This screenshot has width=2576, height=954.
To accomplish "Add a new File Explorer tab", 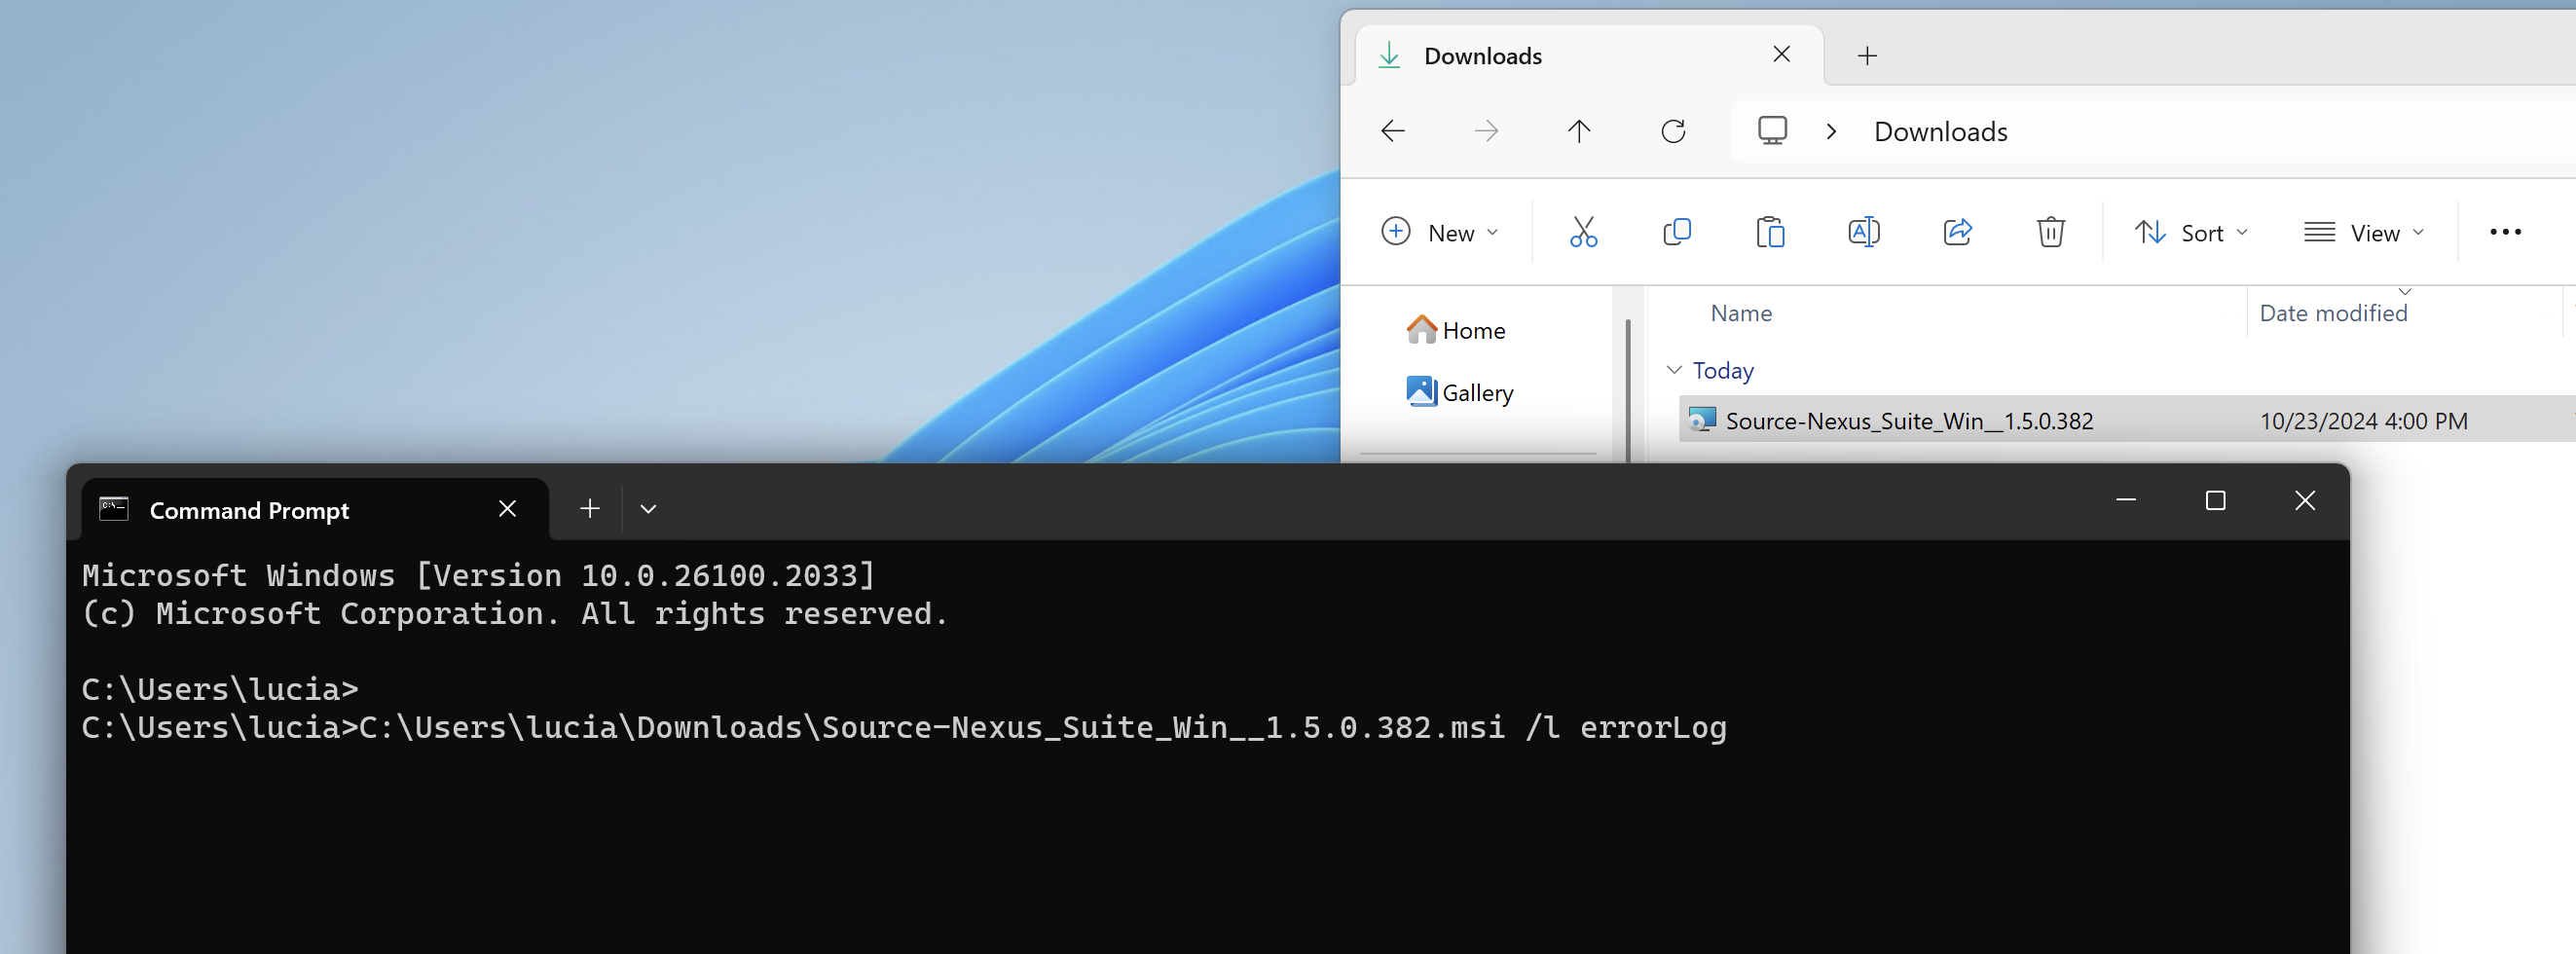I will pyautogui.click(x=1866, y=56).
